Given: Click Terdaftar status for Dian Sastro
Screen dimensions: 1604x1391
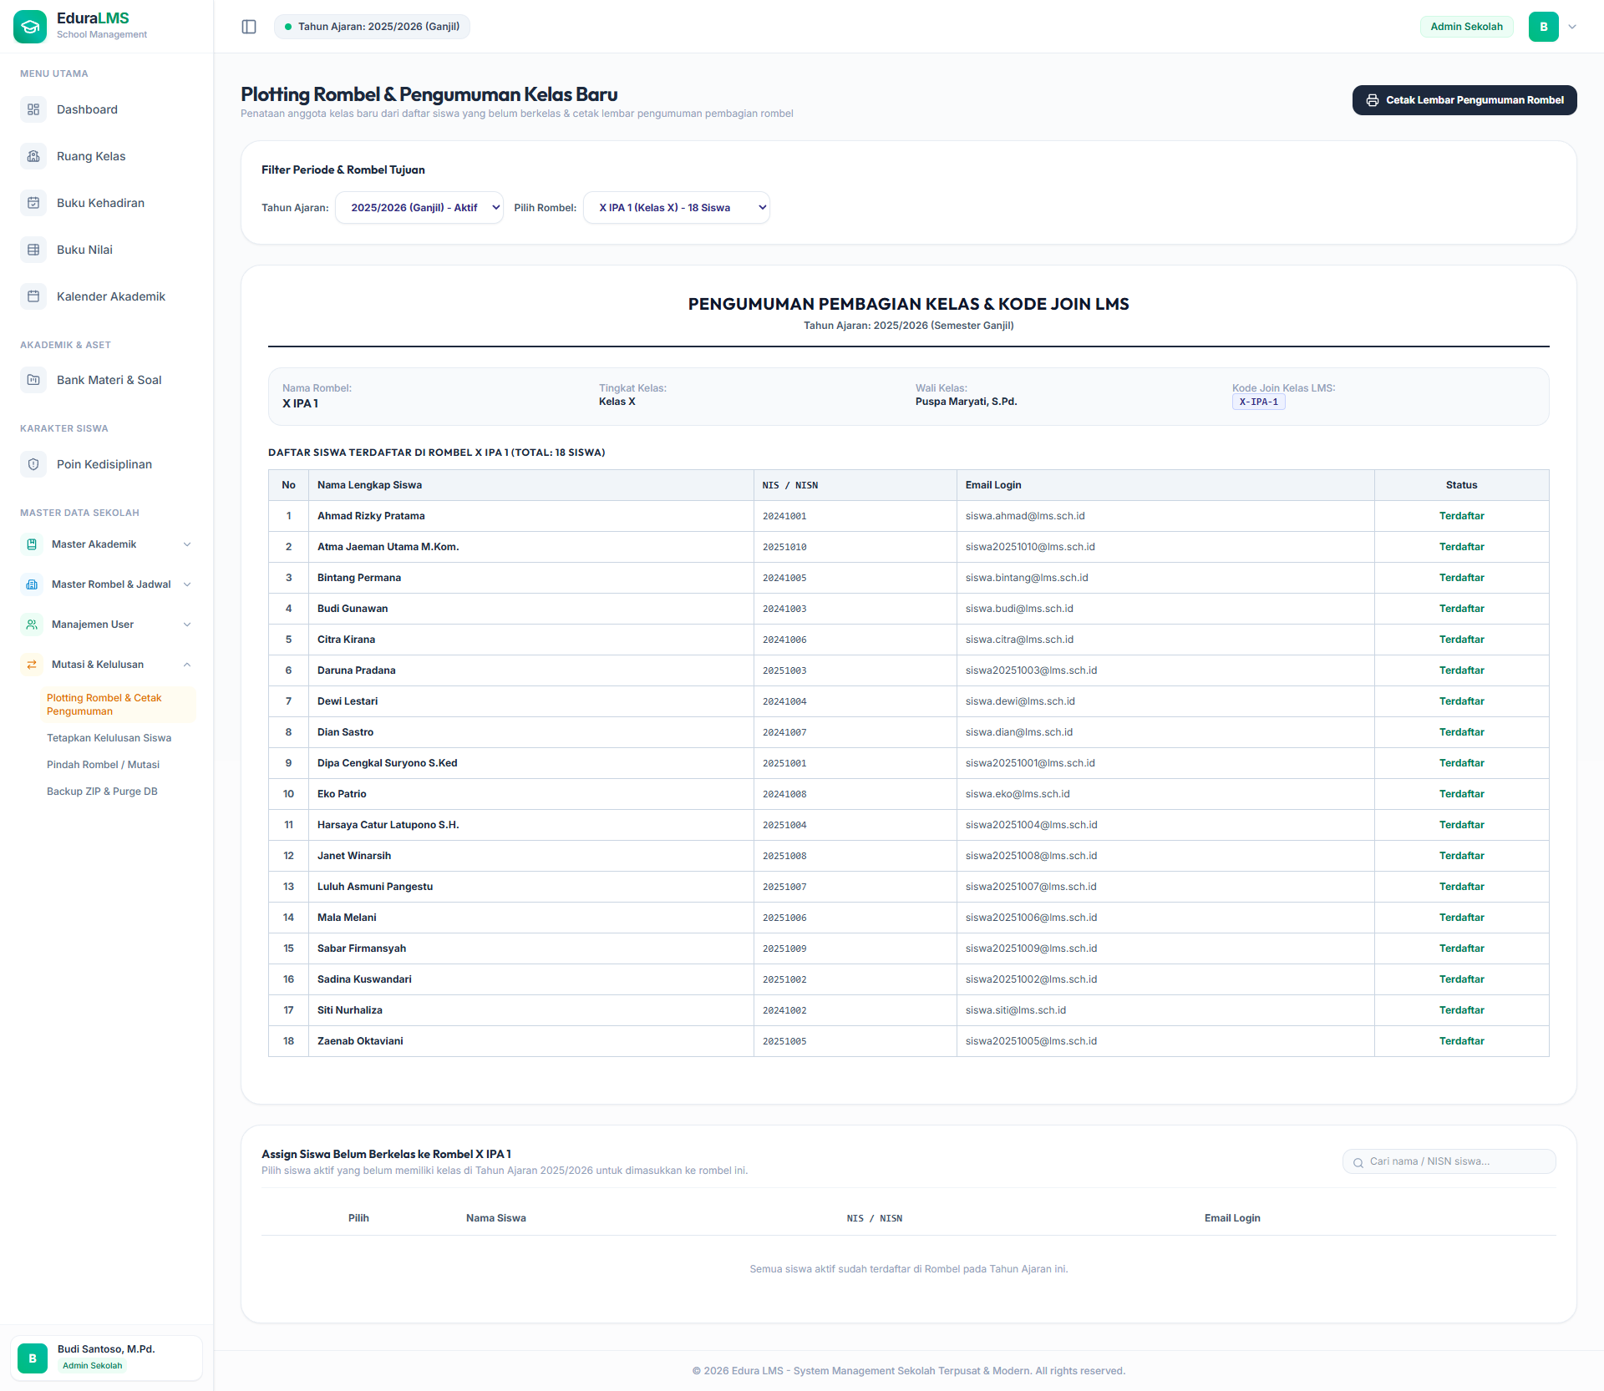Looking at the screenshot, I should coord(1461,732).
